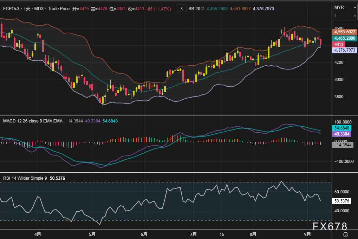Click the BB 20 2 indicator label
The height and width of the screenshot is (239, 358).
pos(197,8)
